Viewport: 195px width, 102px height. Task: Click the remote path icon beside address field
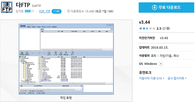(x=42, y=29)
